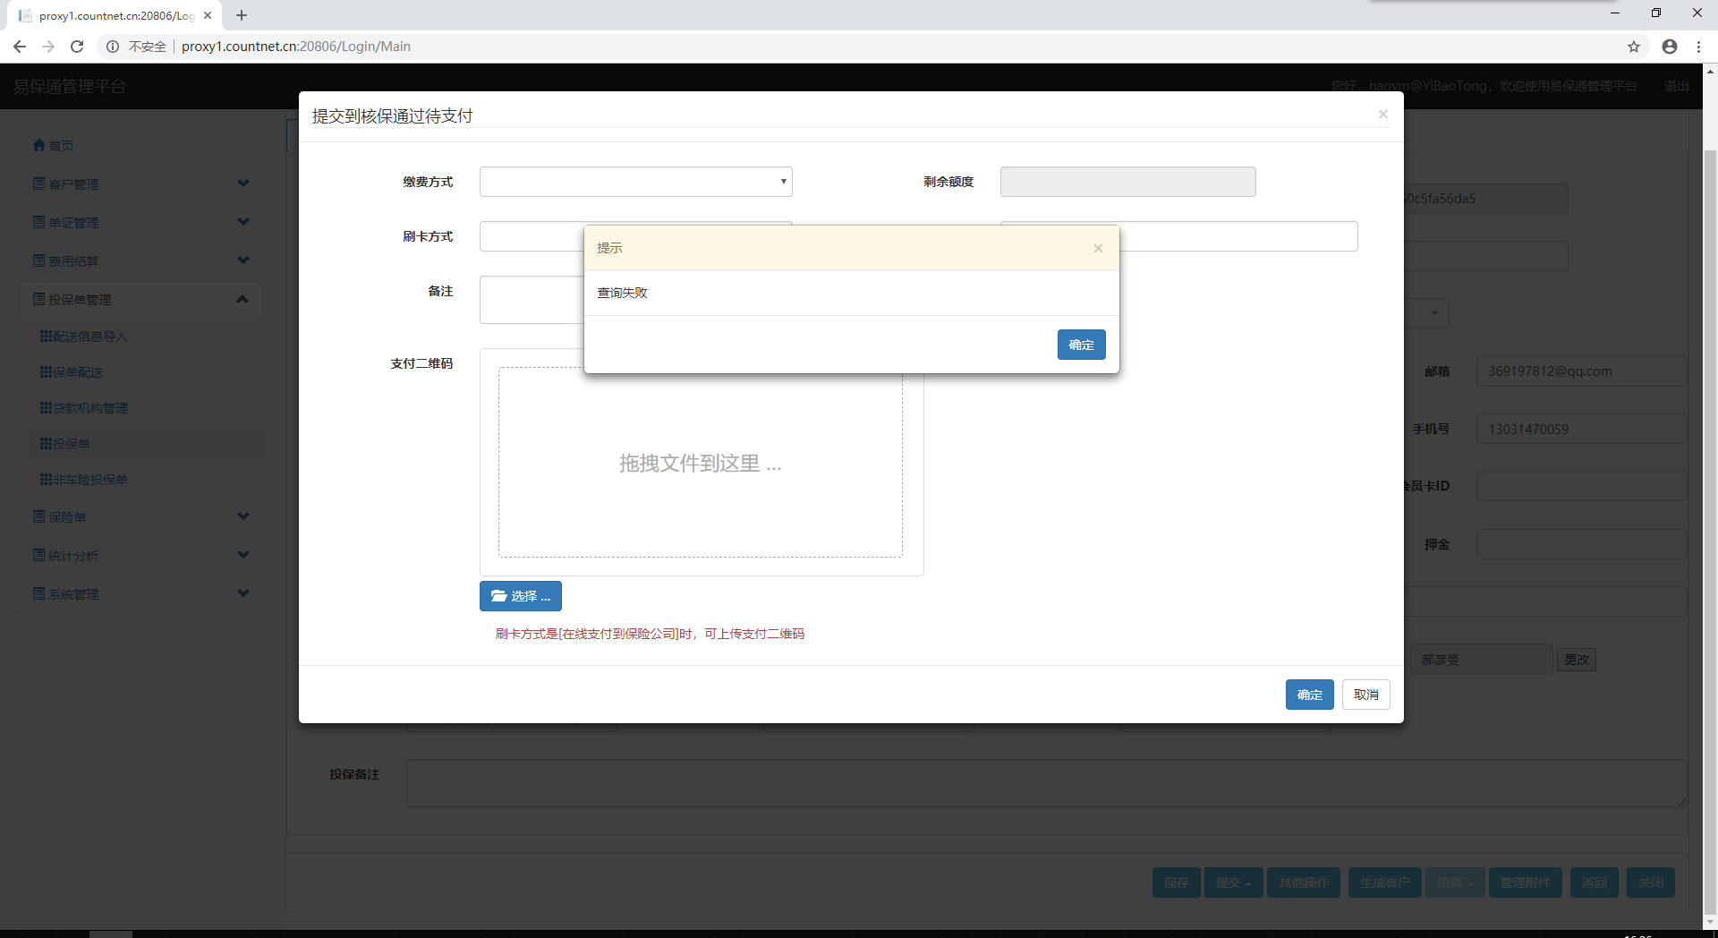Close the 提示 alert with its X
Image resolution: width=1718 pixels, height=938 pixels.
point(1098,248)
